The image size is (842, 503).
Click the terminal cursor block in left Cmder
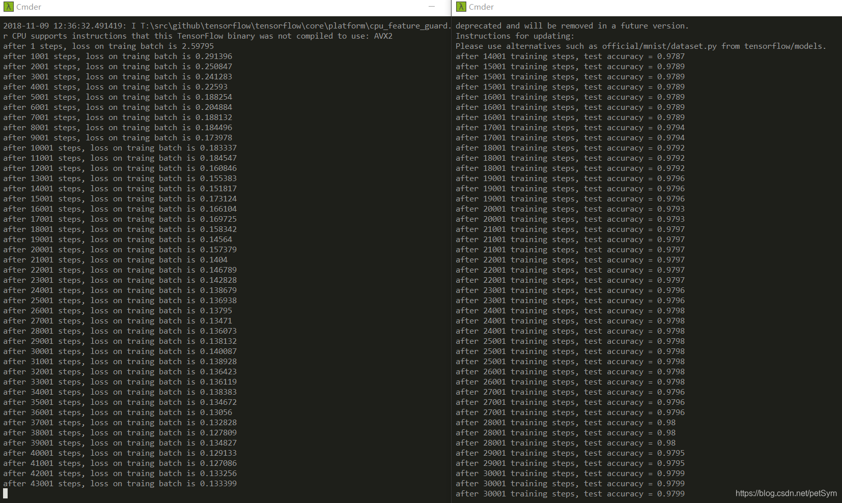5,493
